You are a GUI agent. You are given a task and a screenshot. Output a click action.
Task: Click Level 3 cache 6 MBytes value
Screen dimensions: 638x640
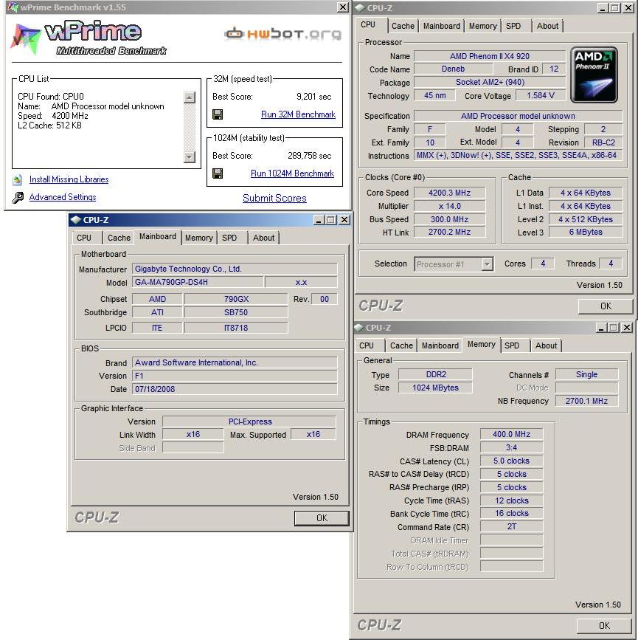[x=586, y=232]
